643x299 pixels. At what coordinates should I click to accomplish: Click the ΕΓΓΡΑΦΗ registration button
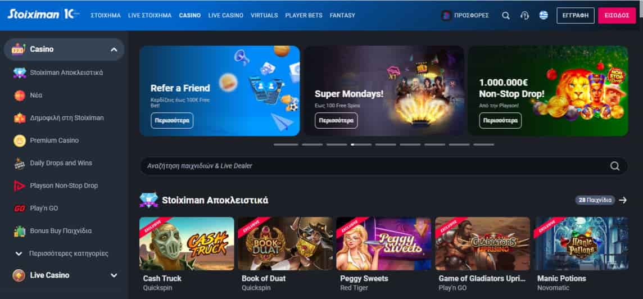point(576,16)
